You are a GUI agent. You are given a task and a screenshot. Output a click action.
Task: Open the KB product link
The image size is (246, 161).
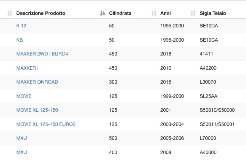(19, 40)
